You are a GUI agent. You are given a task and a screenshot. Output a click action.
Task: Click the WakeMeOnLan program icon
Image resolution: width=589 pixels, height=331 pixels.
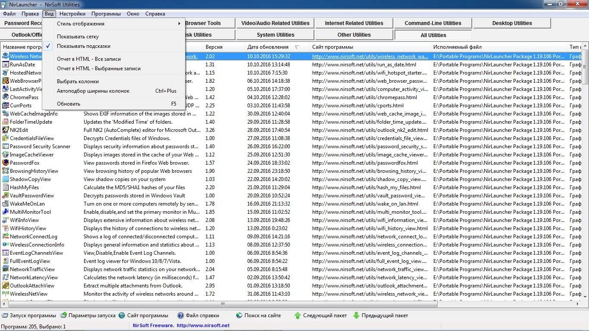pyautogui.click(x=6, y=204)
